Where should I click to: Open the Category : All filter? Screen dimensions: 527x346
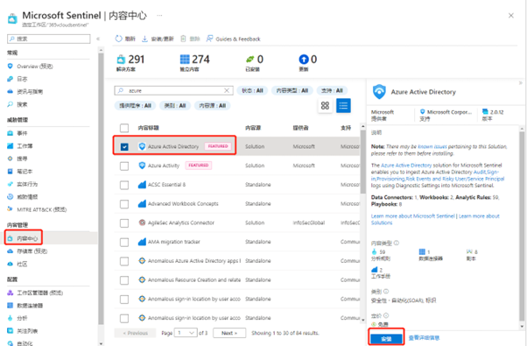coord(175,106)
